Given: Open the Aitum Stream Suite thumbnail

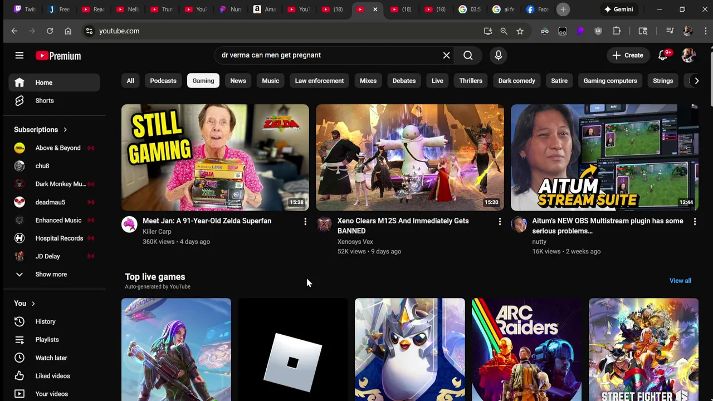Looking at the screenshot, I should click(604, 158).
